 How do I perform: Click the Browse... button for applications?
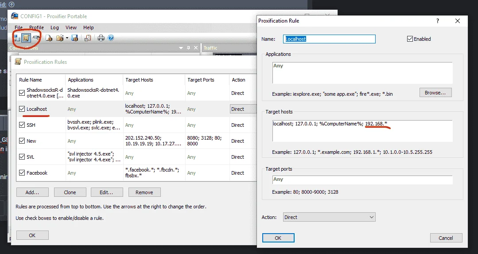[x=435, y=93]
